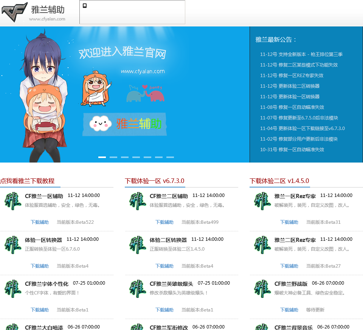This screenshot has width=363, height=330.
Task: Click 下载辅助 for 雅兰一区Rez专家
Action: coord(289,222)
